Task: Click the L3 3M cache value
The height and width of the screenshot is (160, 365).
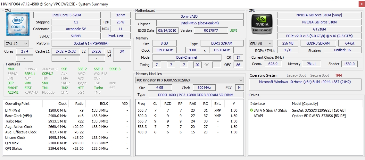Action: tap(122, 55)
